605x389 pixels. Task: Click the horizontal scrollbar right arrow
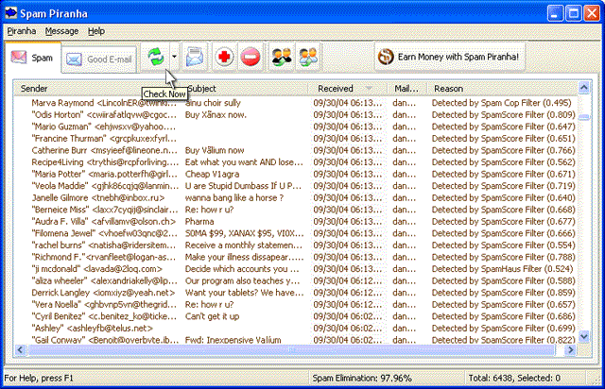570,350
